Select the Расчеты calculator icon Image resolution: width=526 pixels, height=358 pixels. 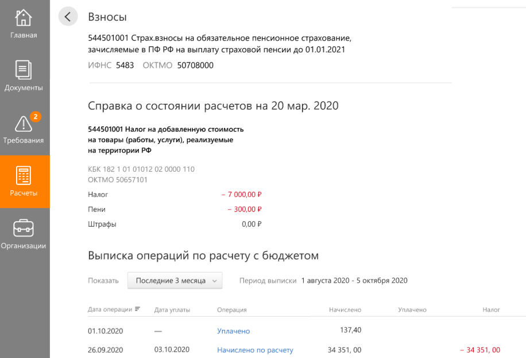(24, 175)
